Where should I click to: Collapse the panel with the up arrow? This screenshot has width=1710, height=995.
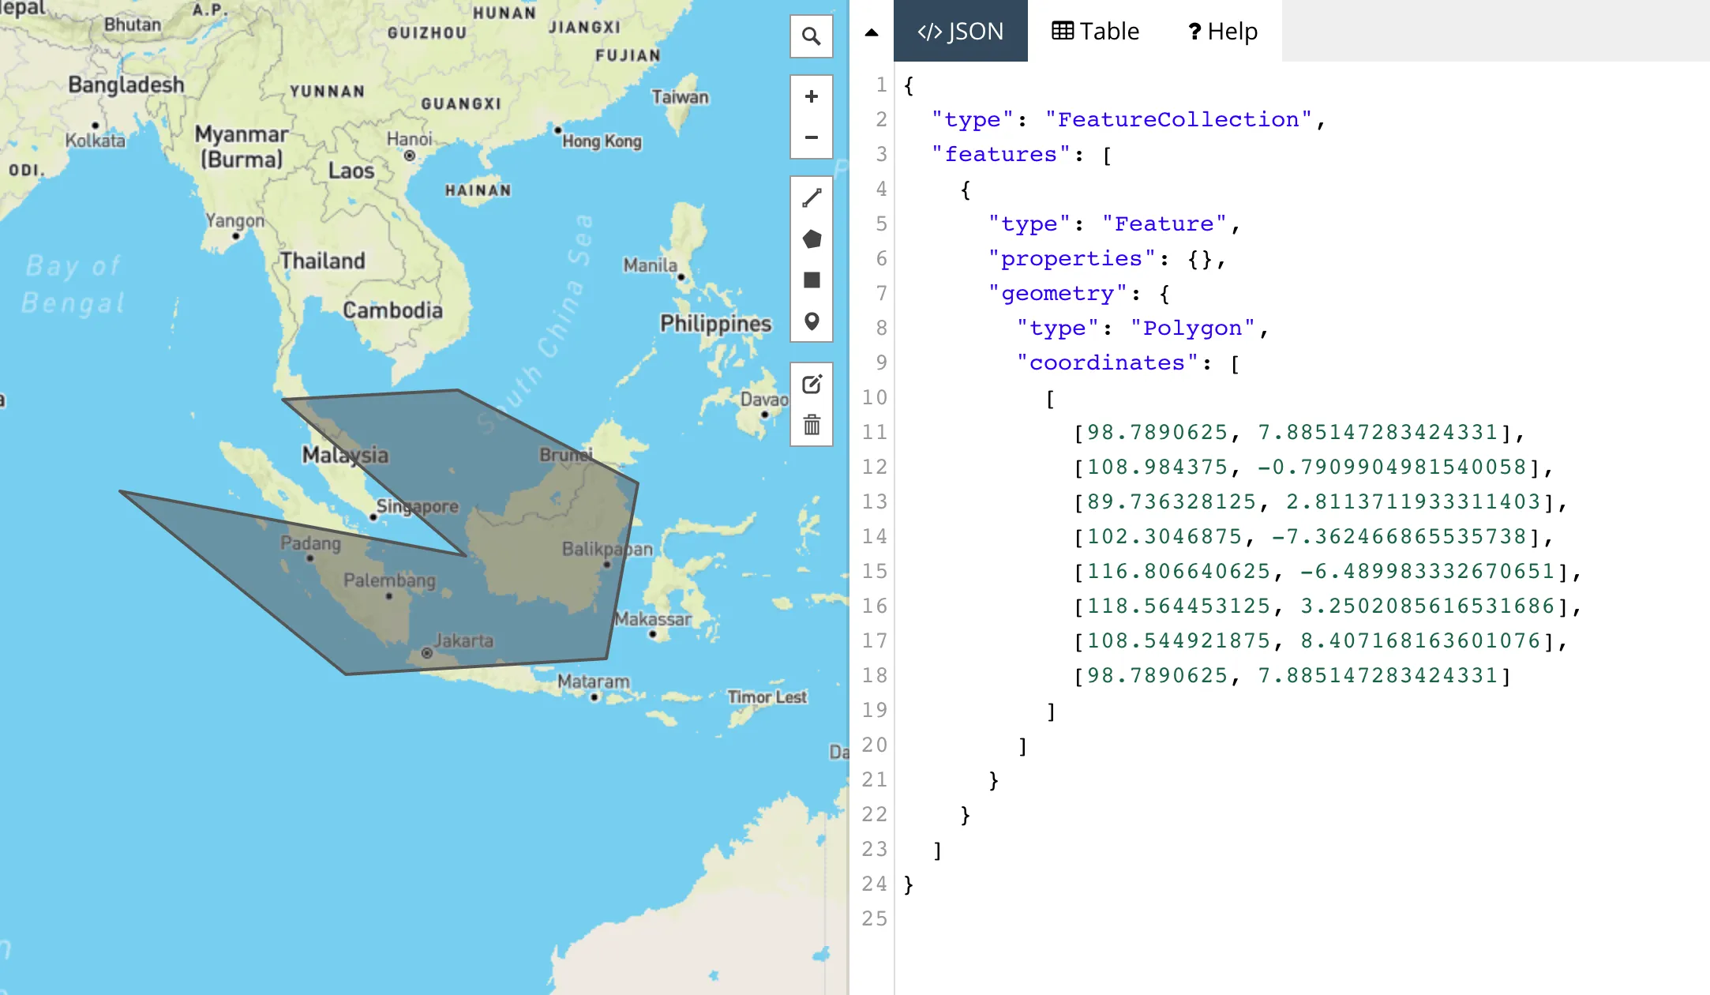pyautogui.click(x=872, y=32)
